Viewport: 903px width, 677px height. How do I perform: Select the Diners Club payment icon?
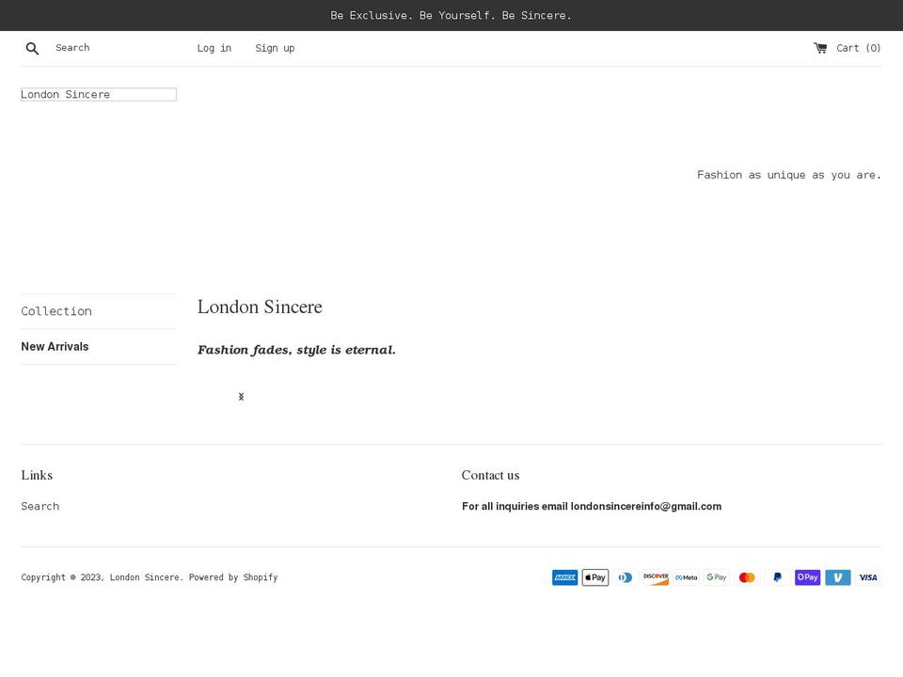click(626, 577)
